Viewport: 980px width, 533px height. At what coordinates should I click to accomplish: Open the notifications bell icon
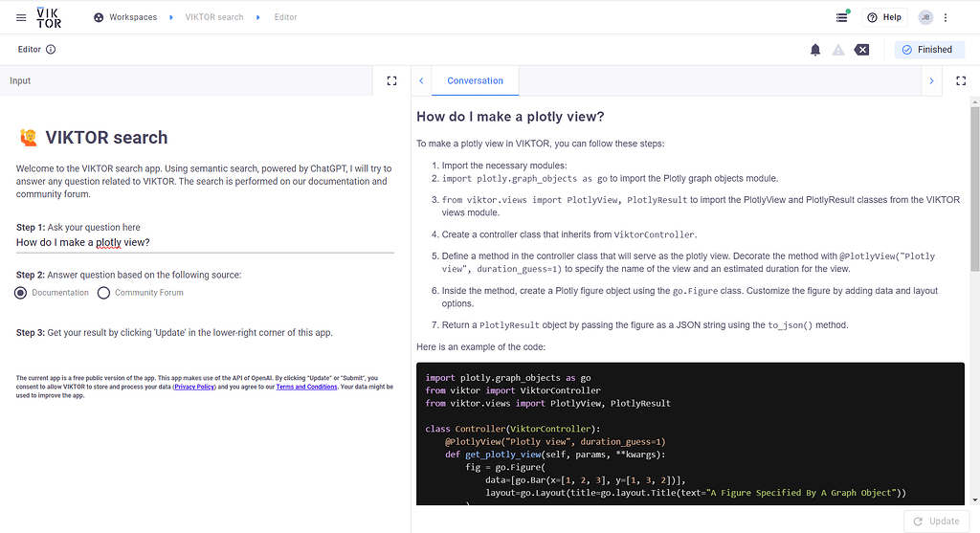pyautogui.click(x=815, y=50)
